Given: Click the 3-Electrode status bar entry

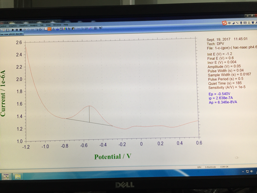Looking at the screenshot, I should [210, 167].
